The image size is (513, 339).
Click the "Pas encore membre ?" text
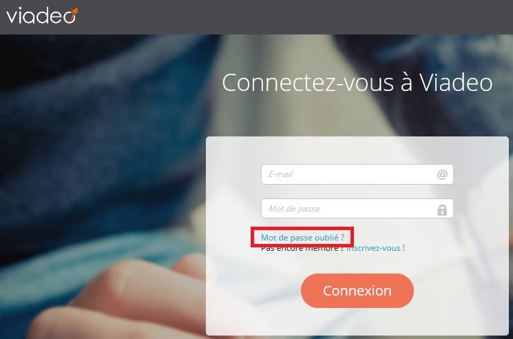point(302,249)
